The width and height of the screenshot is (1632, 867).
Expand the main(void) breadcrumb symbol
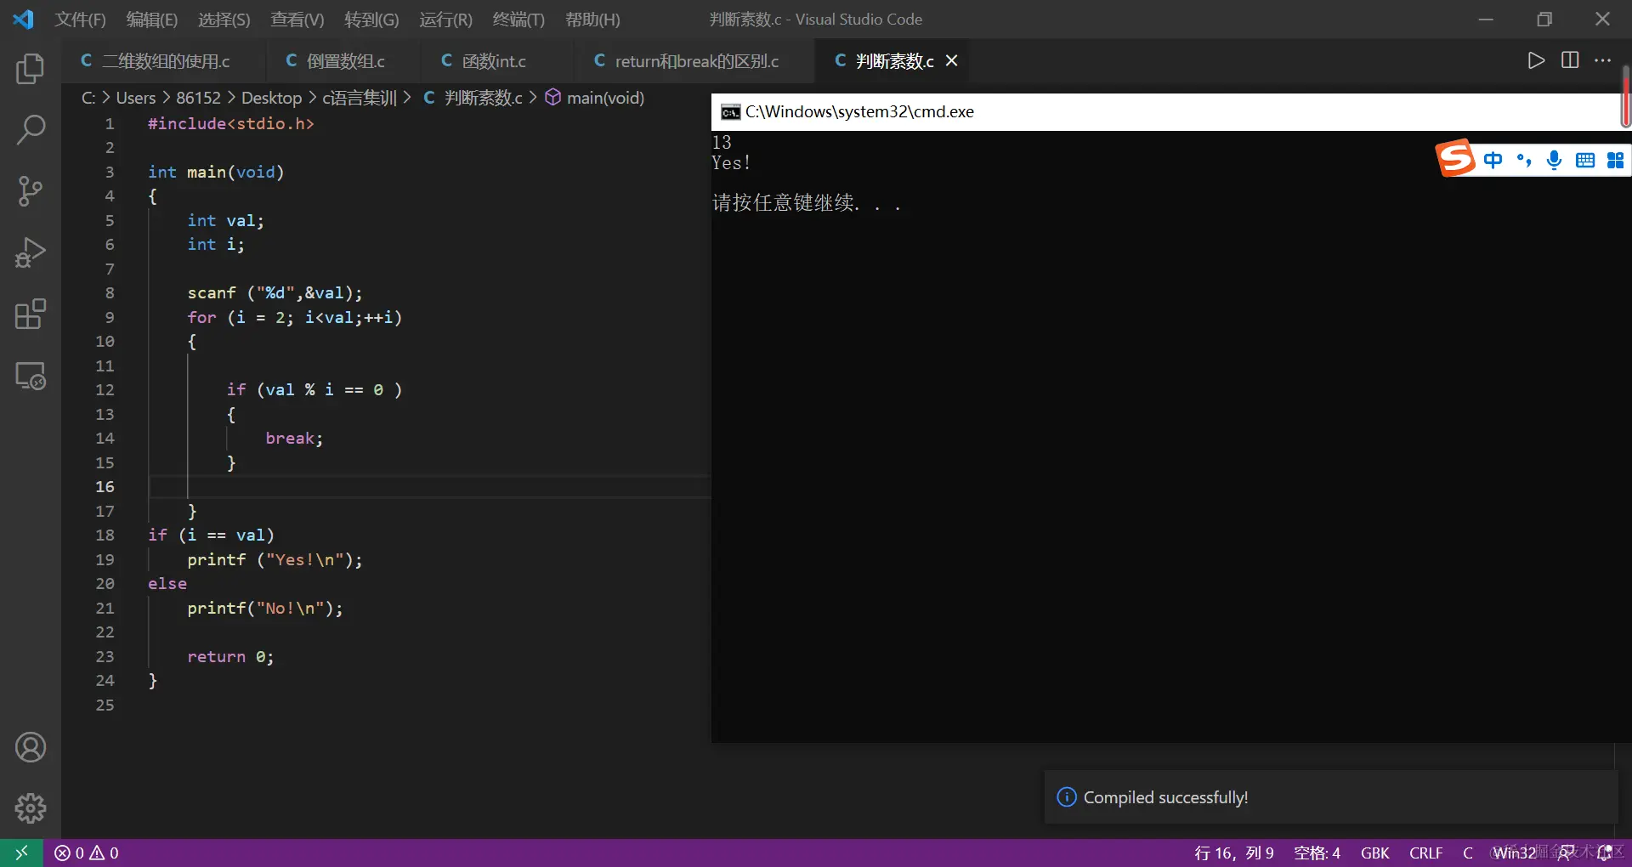point(605,98)
